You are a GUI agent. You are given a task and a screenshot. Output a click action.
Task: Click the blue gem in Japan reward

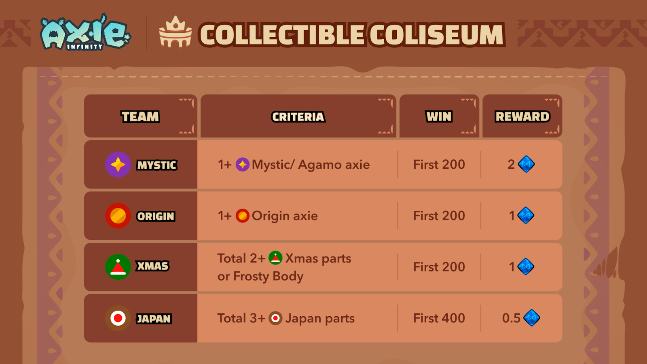coord(531,318)
